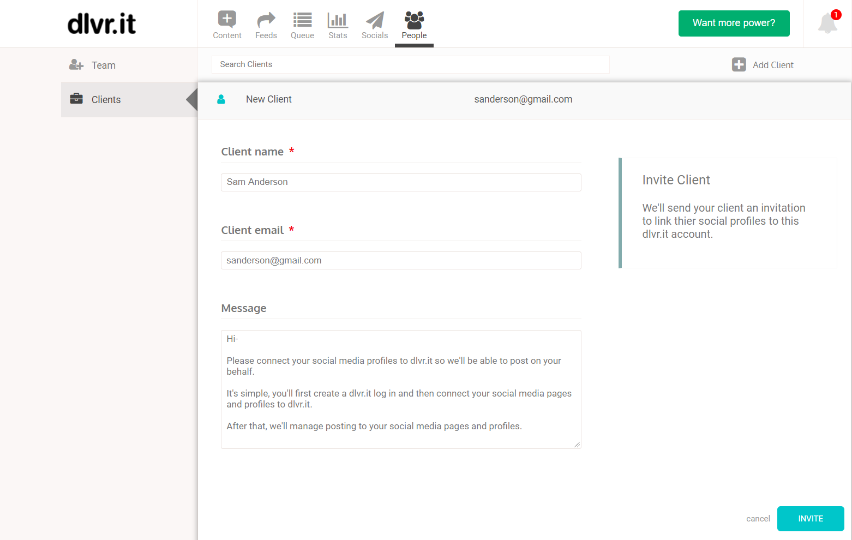Click the Add Client label

pos(773,65)
